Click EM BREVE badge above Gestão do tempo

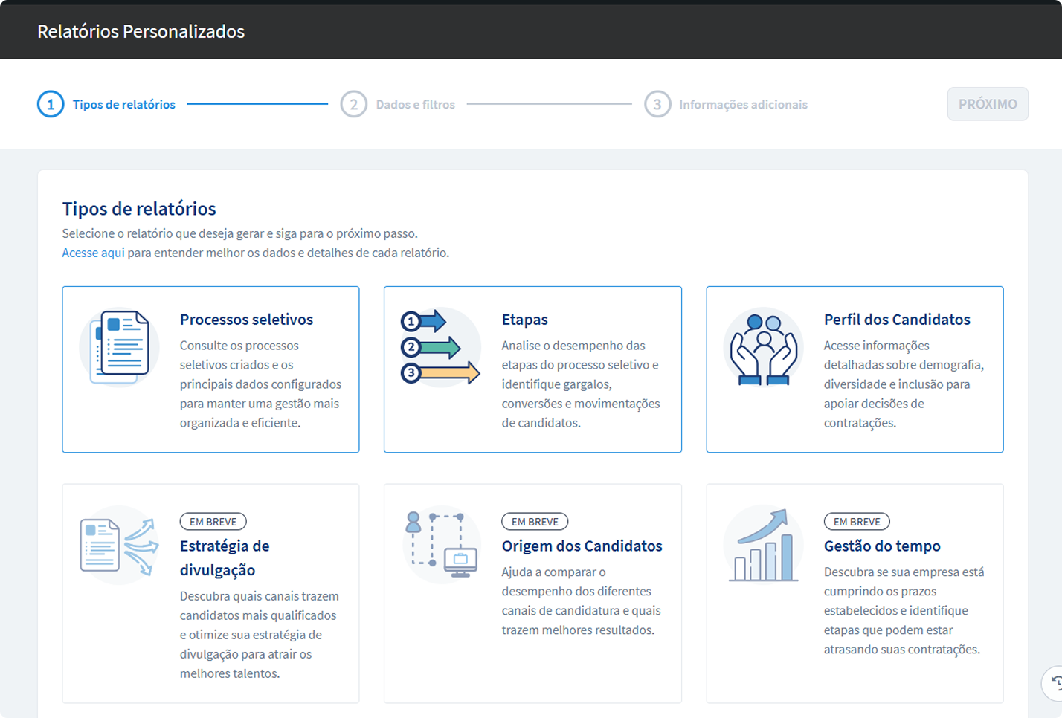pos(857,522)
